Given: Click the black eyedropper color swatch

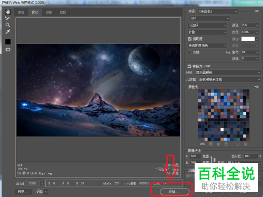Looking at the screenshot, I should [8, 42].
